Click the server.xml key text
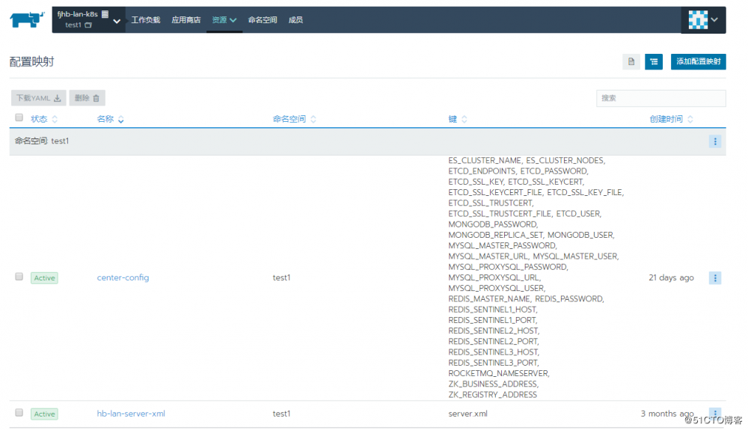 tap(468, 414)
